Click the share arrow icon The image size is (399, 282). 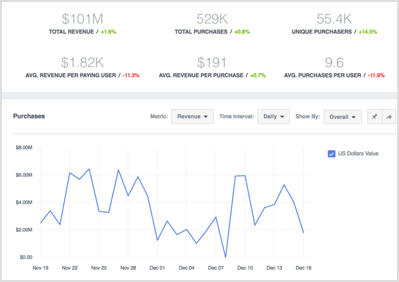389,116
